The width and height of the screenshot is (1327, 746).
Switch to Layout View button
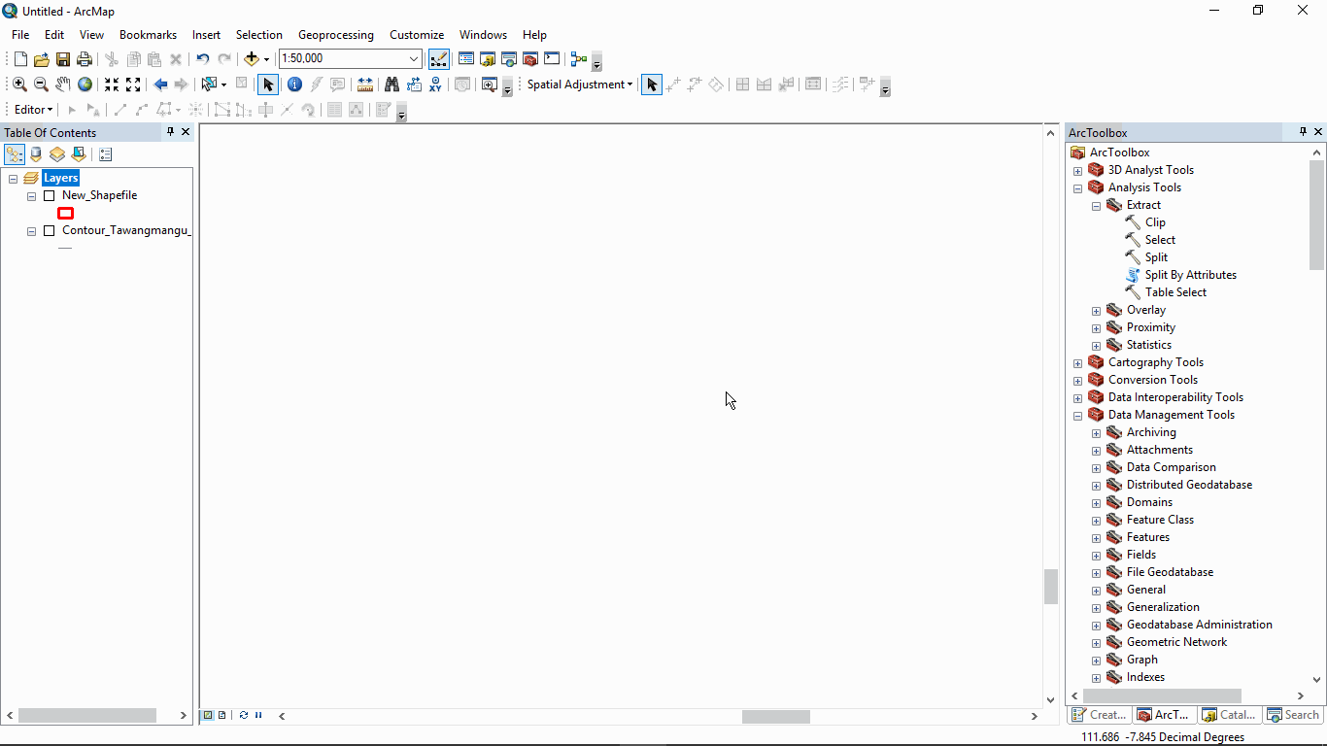click(x=221, y=715)
